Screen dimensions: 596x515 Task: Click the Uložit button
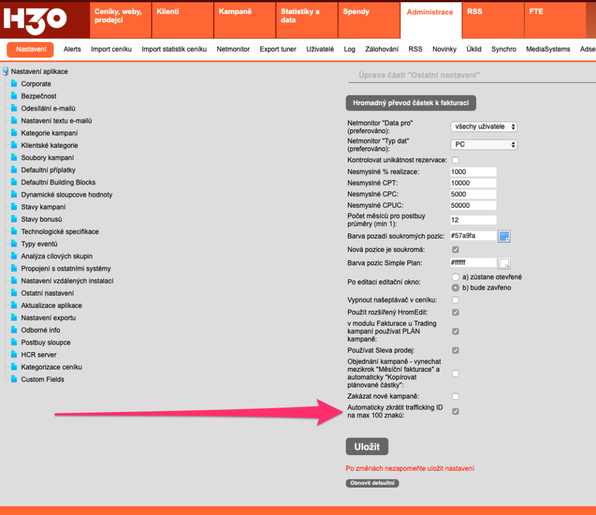click(367, 447)
